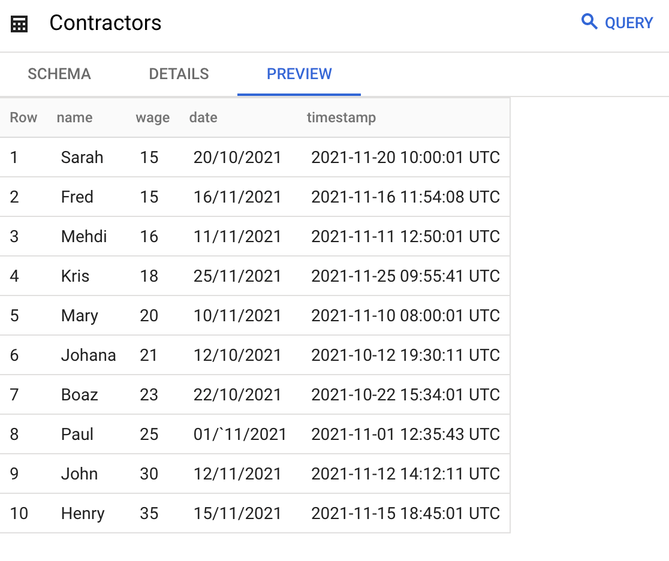Click the Row column header
The height and width of the screenshot is (561, 669).
(x=23, y=117)
